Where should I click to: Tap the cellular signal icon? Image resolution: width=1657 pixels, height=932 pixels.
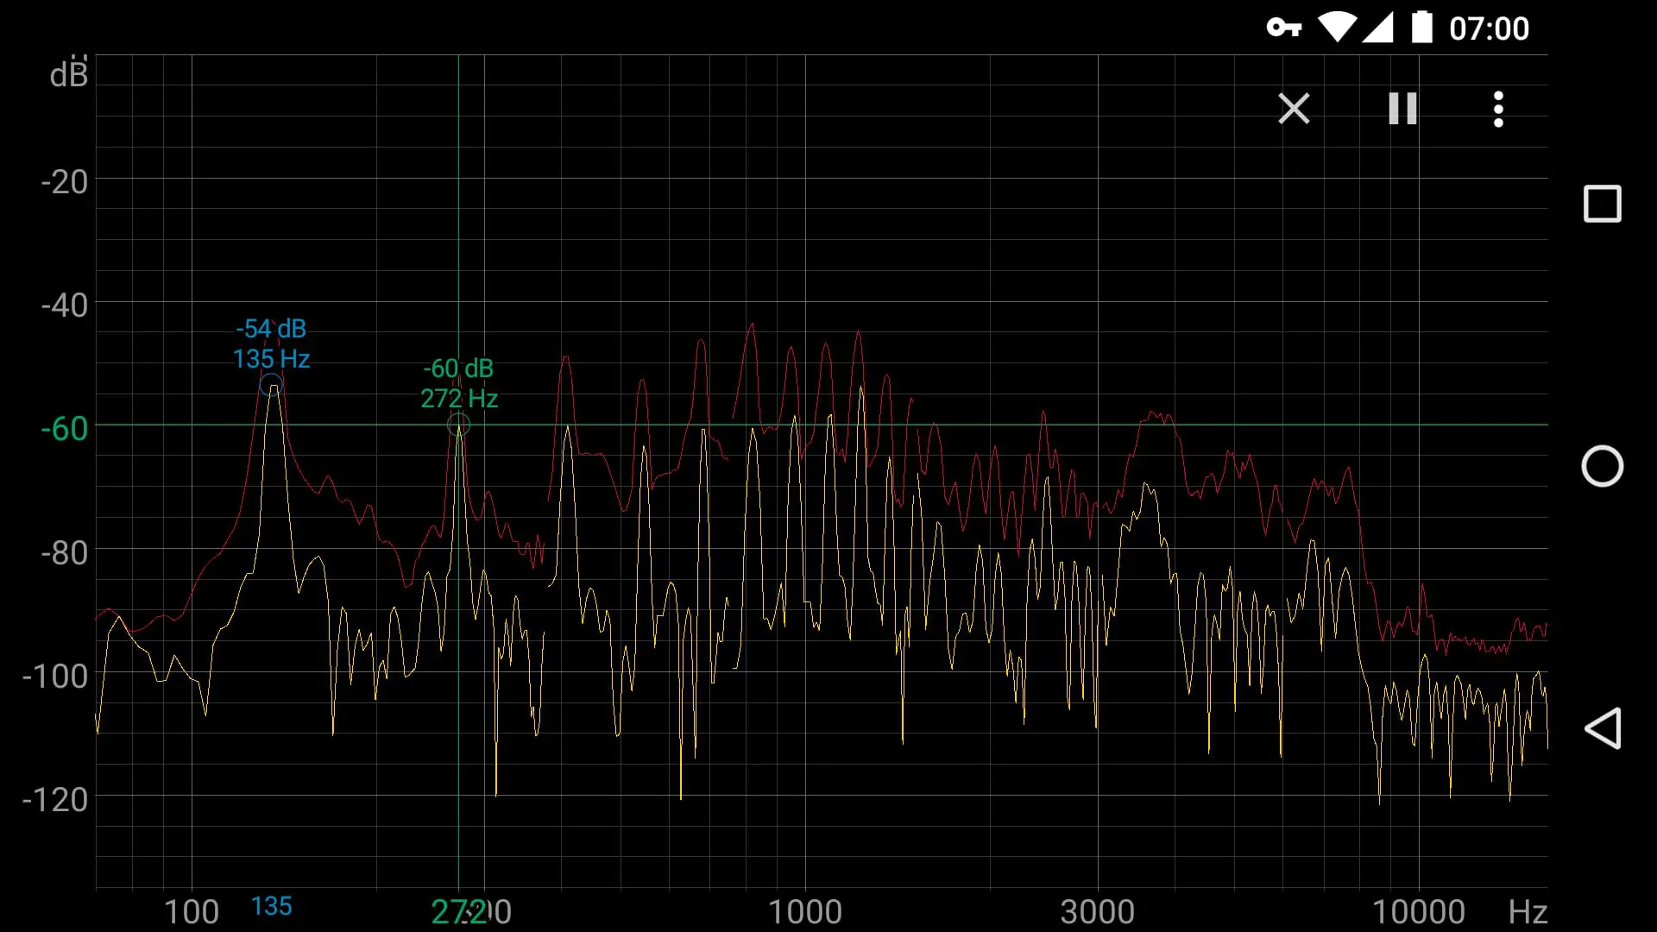tap(1379, 28)
